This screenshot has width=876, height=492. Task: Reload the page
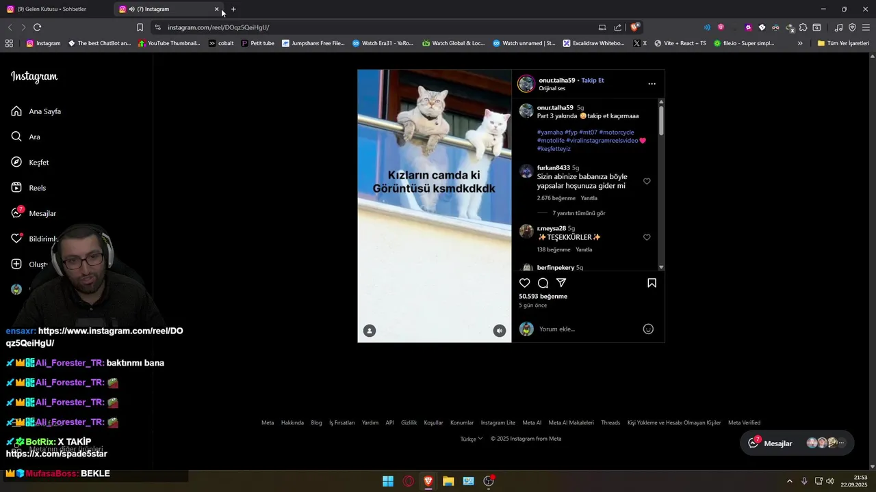point(37,27)
